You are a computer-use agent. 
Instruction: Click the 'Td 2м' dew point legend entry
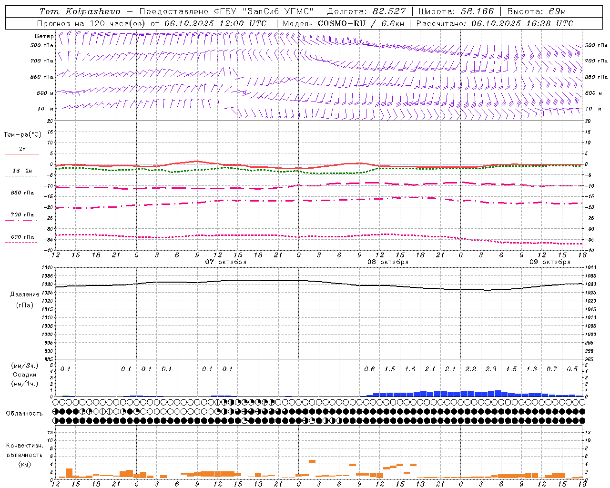[22, 171]
